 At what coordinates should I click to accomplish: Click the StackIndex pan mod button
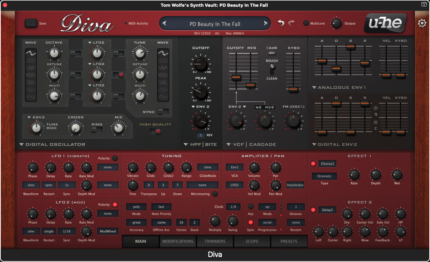tap(295, 185)
